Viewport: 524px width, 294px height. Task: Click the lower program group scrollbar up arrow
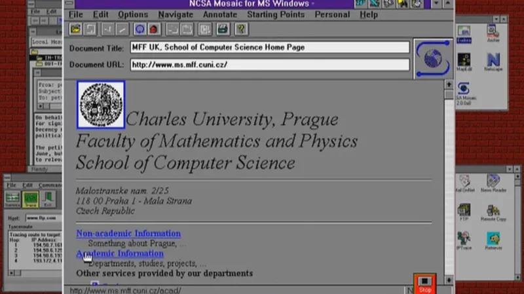coord(517,175)
